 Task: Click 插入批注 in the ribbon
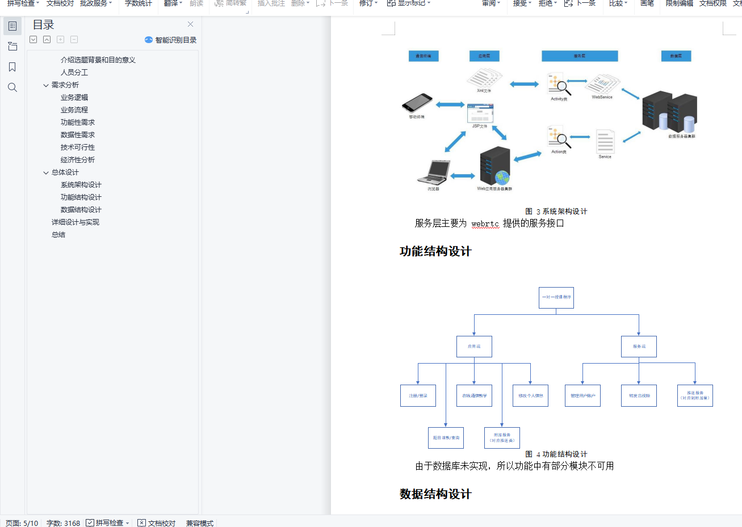pyautogui.click(x=271, y=3)
